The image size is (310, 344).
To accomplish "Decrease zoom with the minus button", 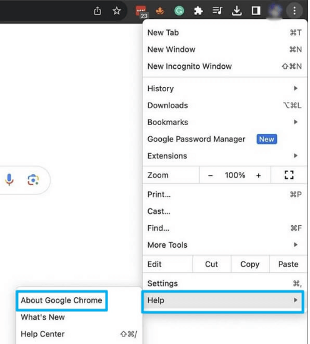I will pyautogui.click(x=210, y=175).
